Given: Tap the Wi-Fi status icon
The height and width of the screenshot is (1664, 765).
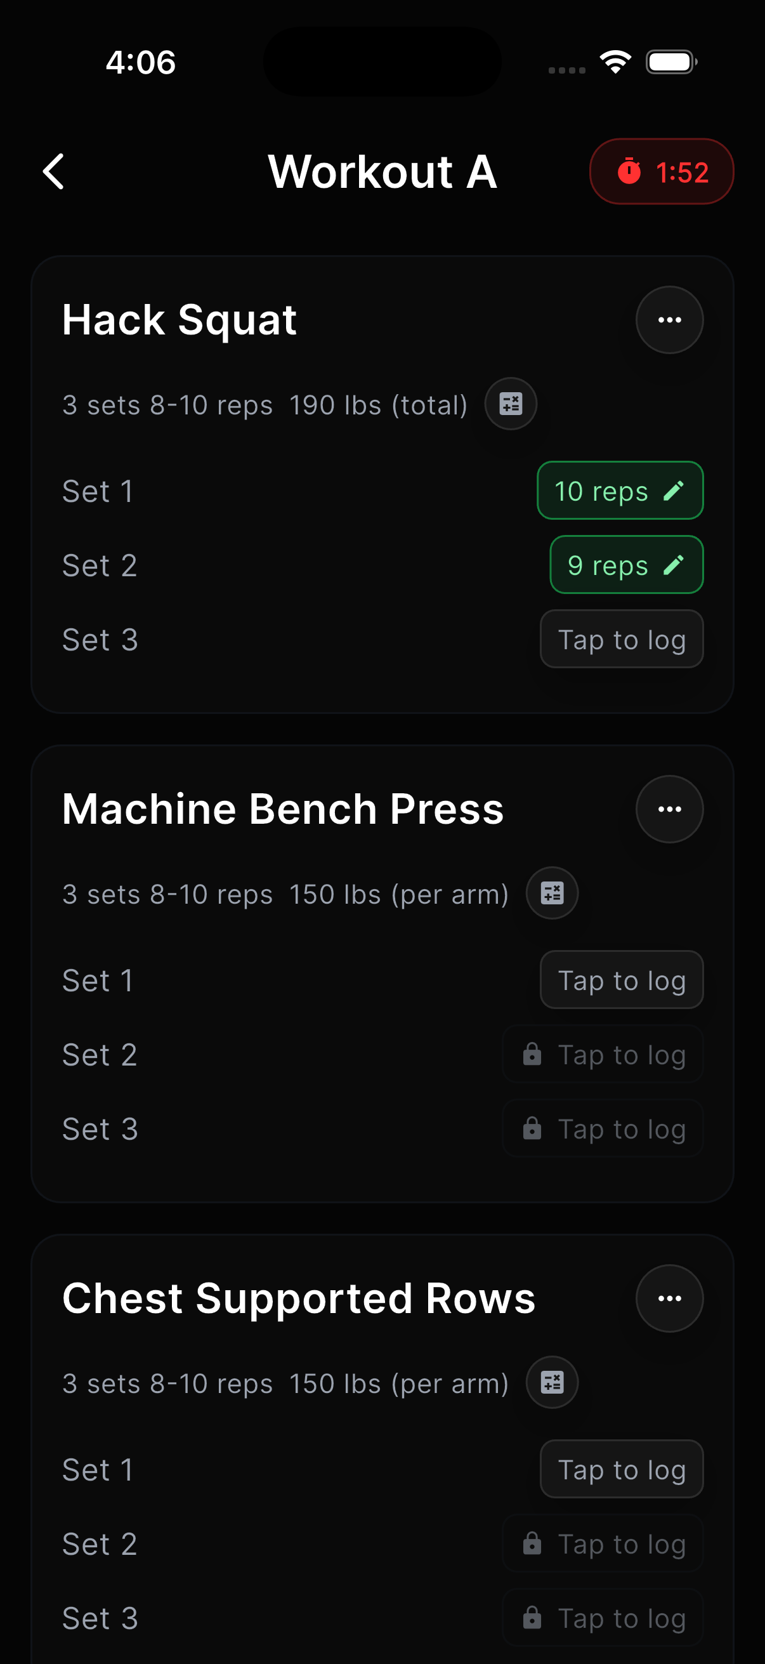Looking at the screenshot, I should click(615, 62).
